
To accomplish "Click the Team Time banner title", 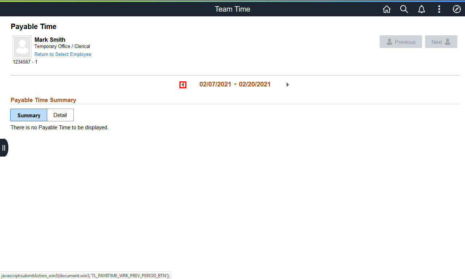I will tap(232, 9).
